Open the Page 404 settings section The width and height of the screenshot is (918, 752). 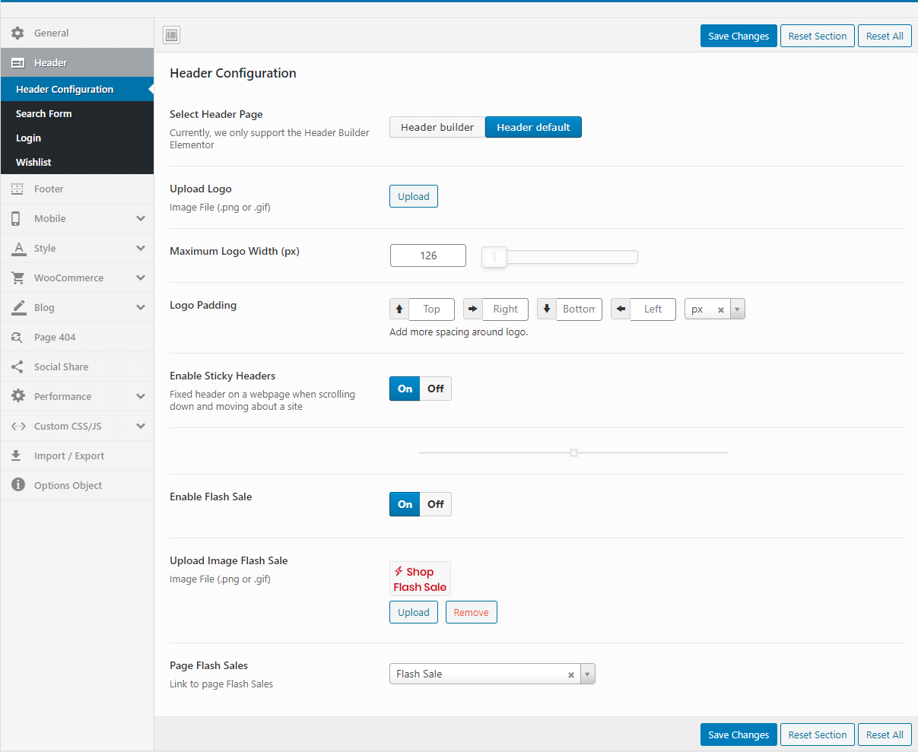77,337
